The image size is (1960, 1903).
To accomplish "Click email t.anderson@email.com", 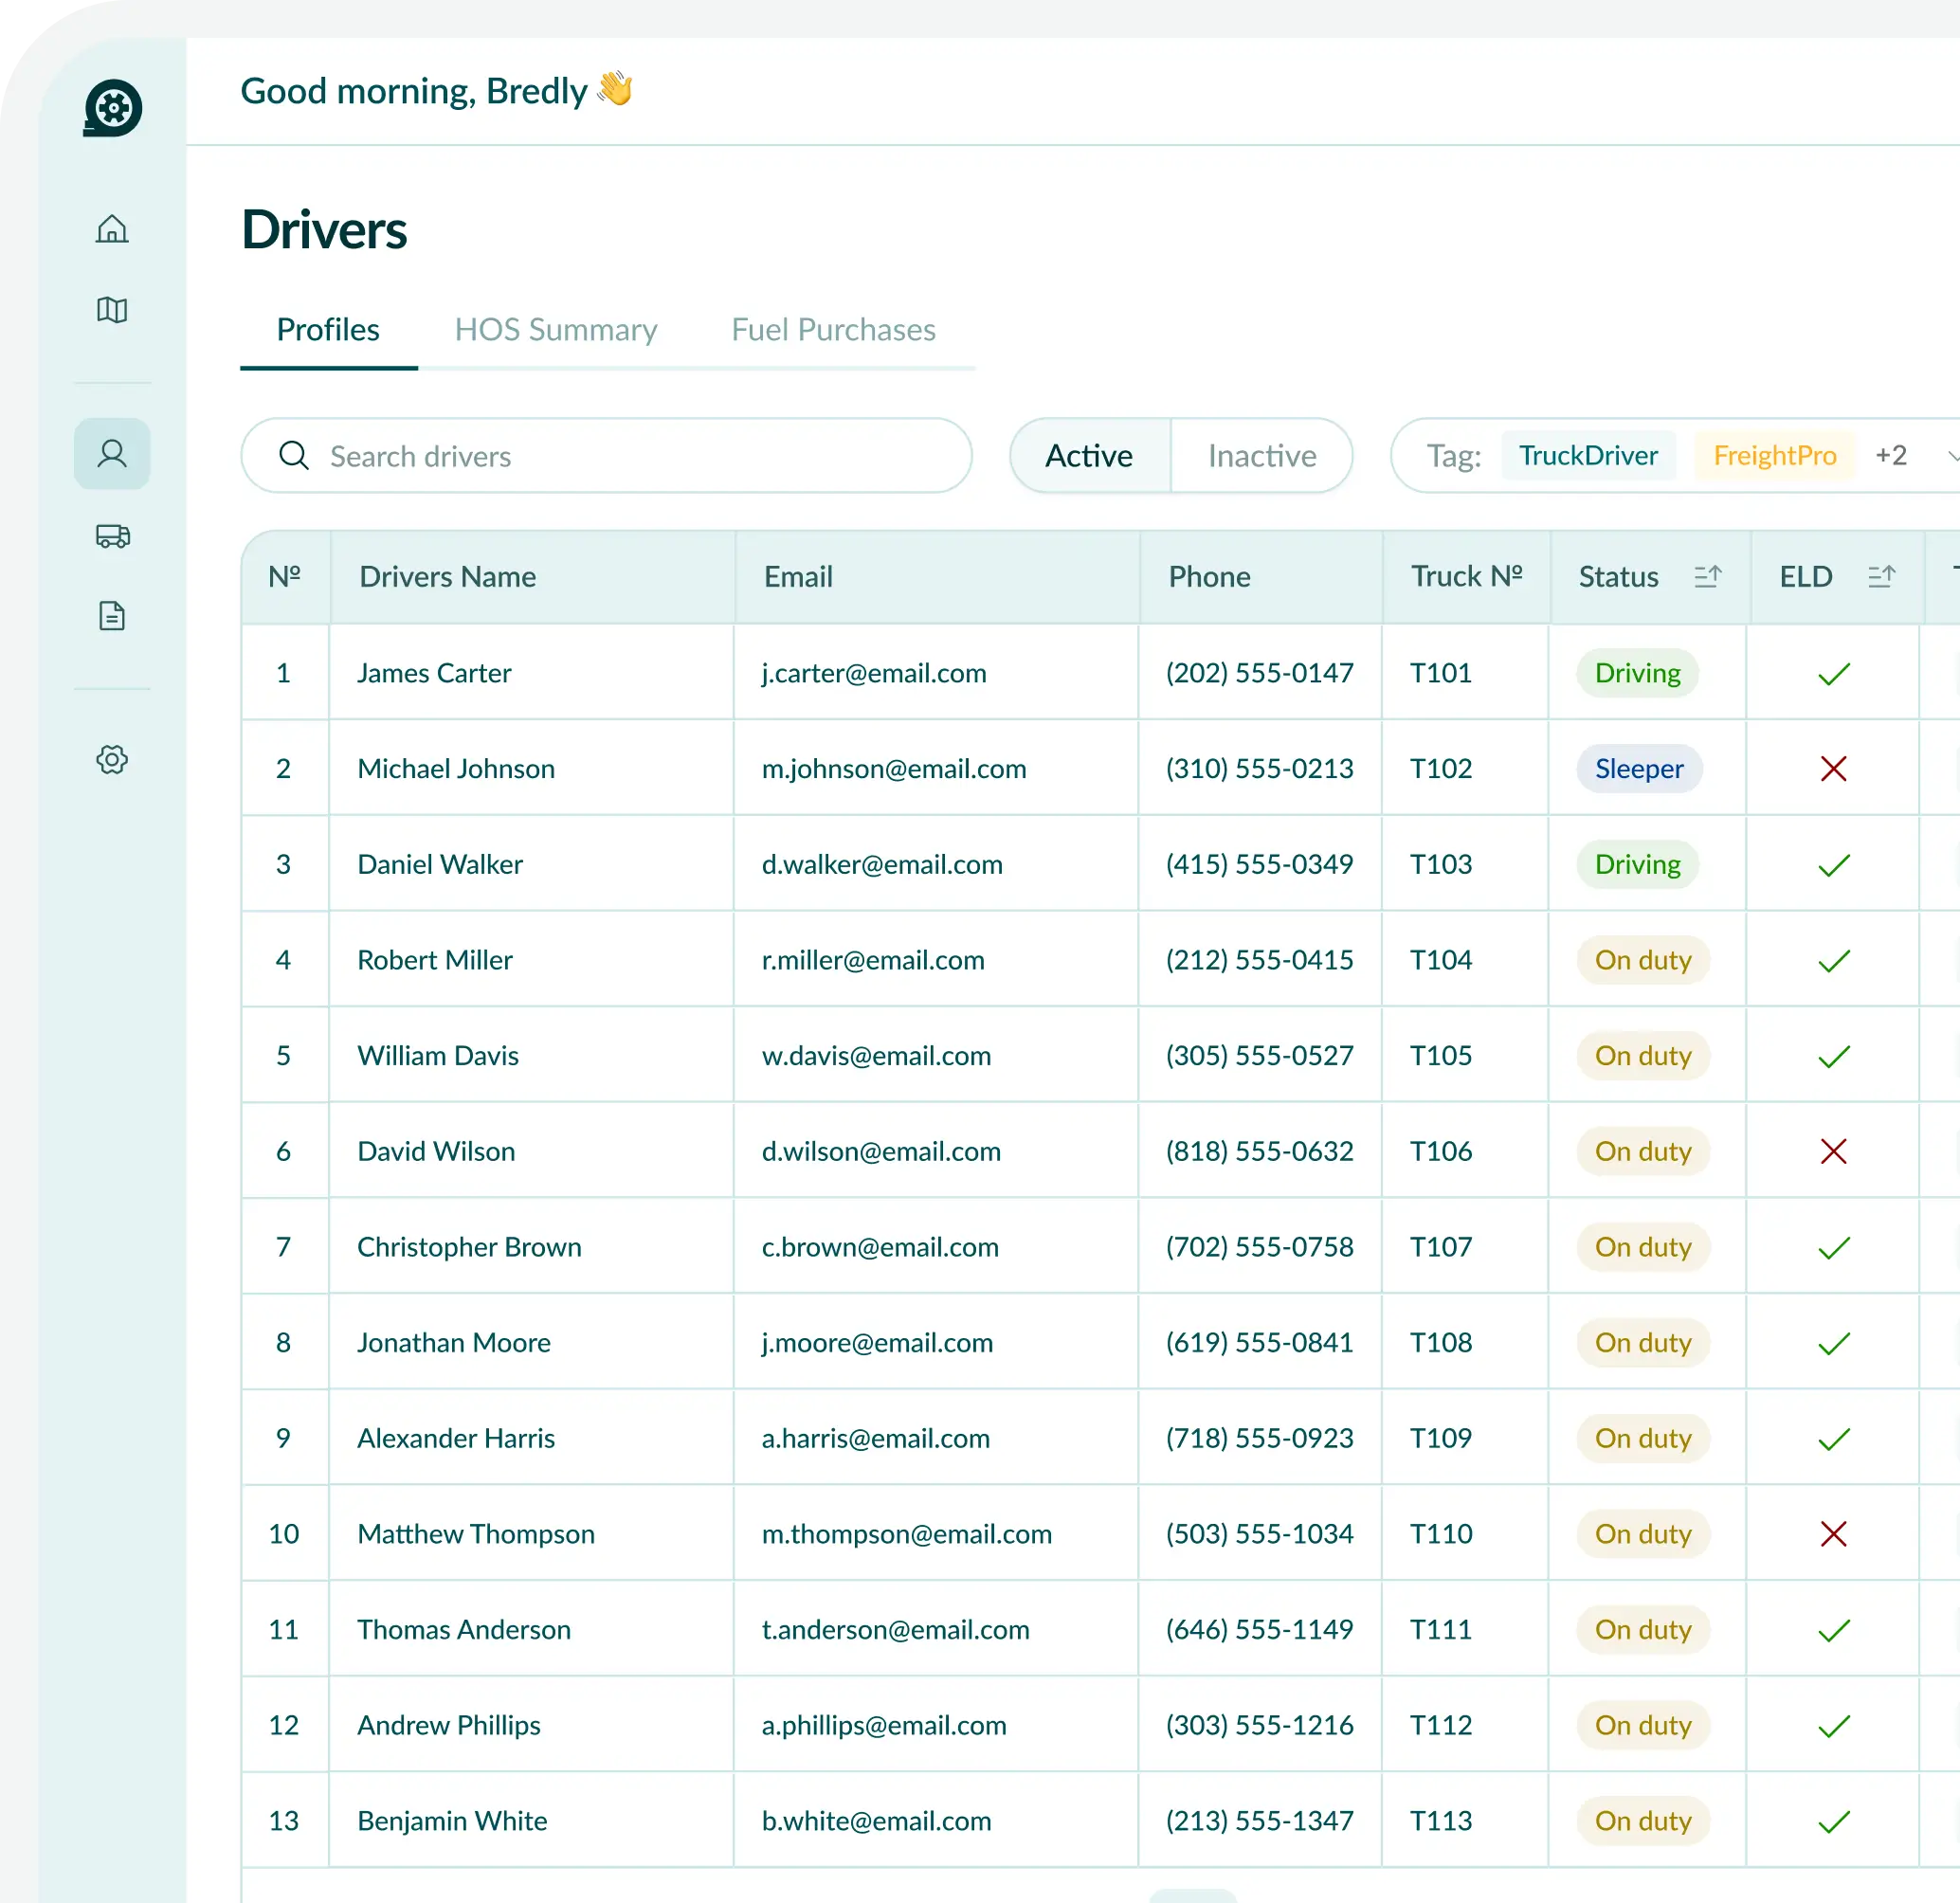I will tap(895, 1631).
